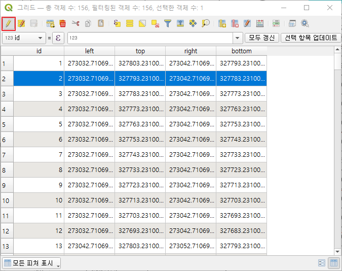Screen dimensions: 342x271
Task: Click the scrollbar up arrow
Action: pos(337,50)
